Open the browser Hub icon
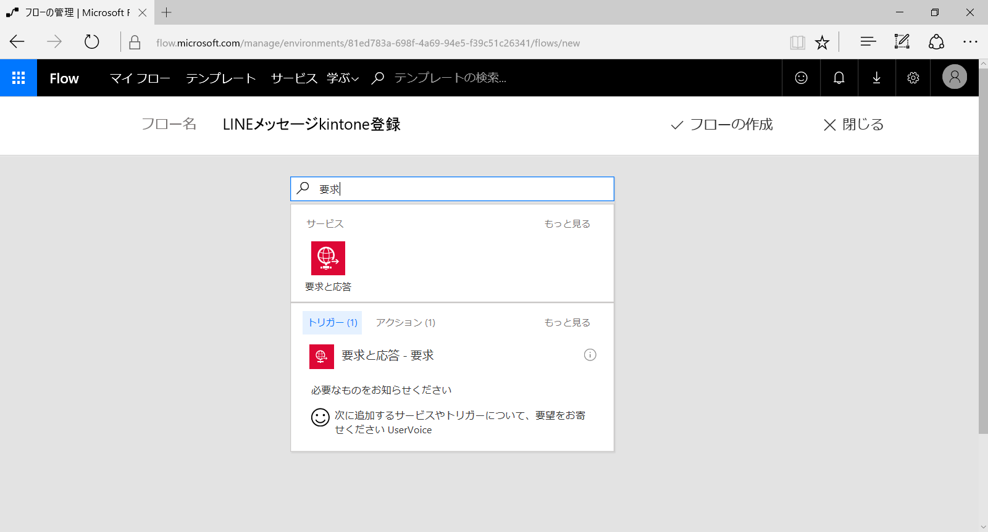Screen dimensions: 988x532 point(868,42)
